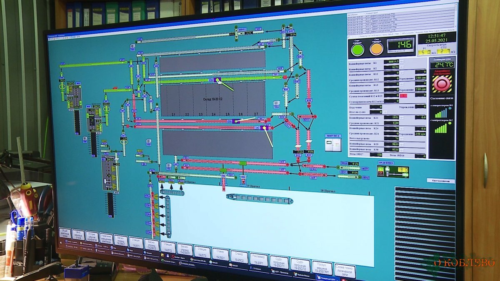Screen dimensions: 500x281
Task: Select the СТ1 stacker on the red conveyor
Action: point(235,121)
